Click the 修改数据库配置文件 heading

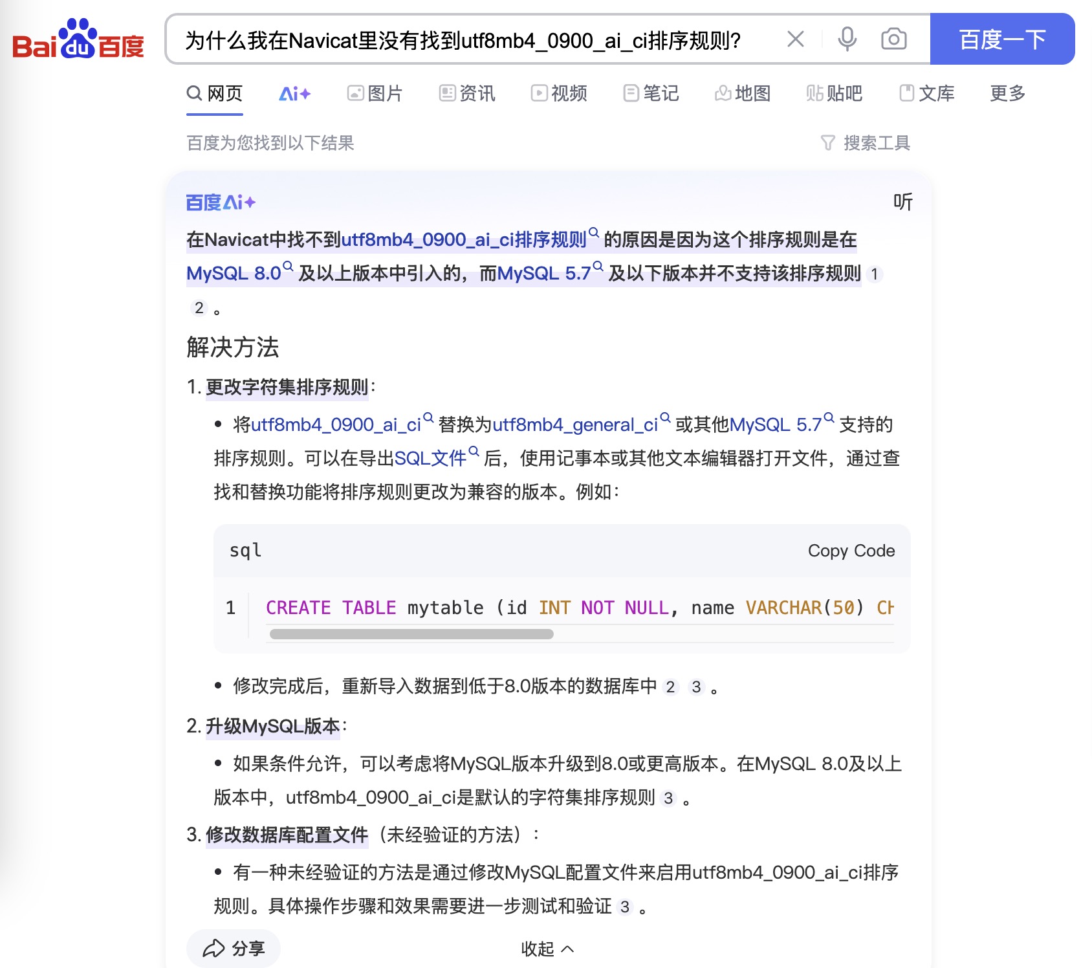tap(287, 835)
